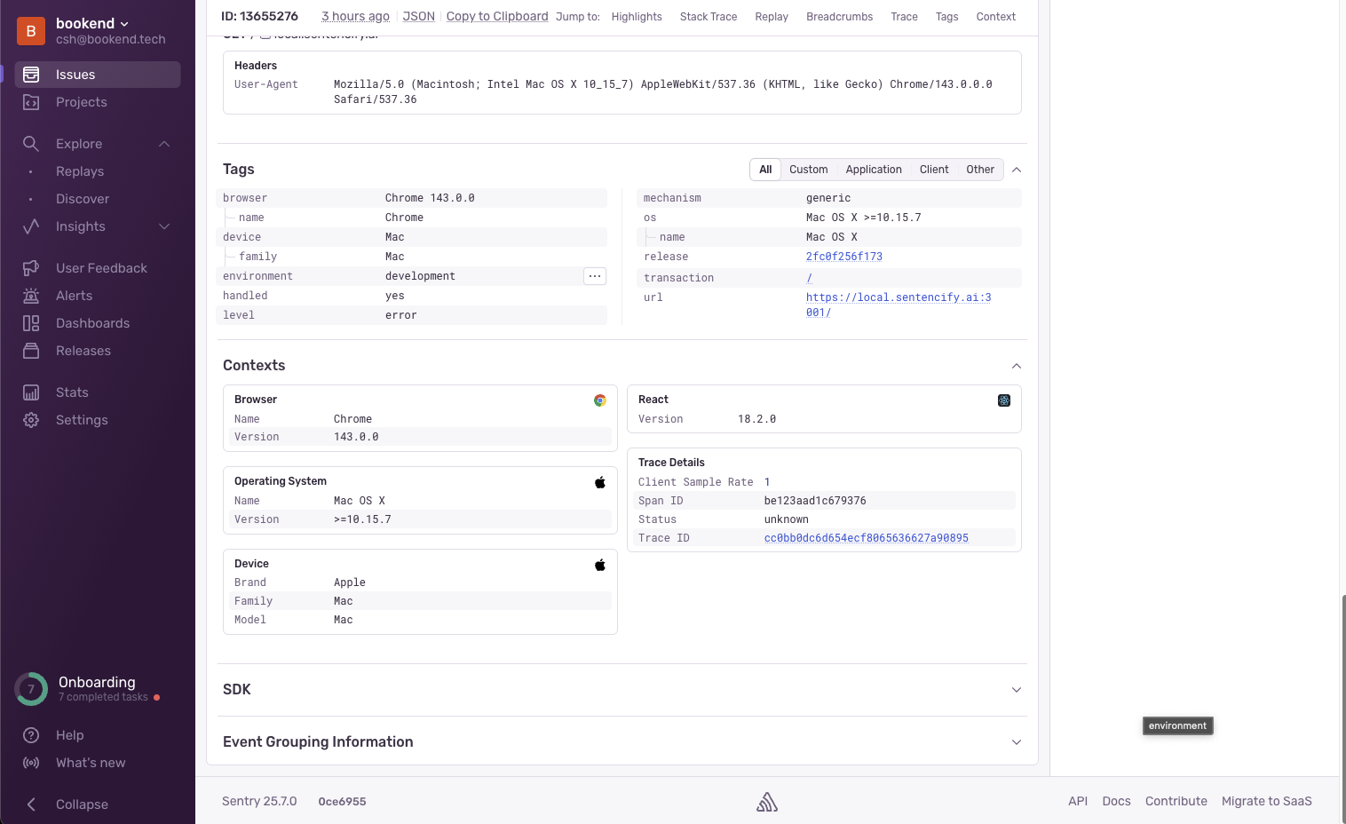1346x824 pixels.
Task: Click Copy to Clipboard link
Action: tap(496, 17)
